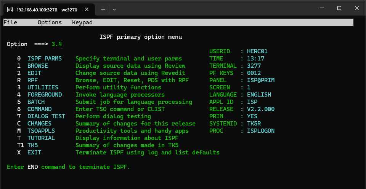366x189 pixels.
Task: Expand the new tab profile dropdown
Action: [114, 10]
